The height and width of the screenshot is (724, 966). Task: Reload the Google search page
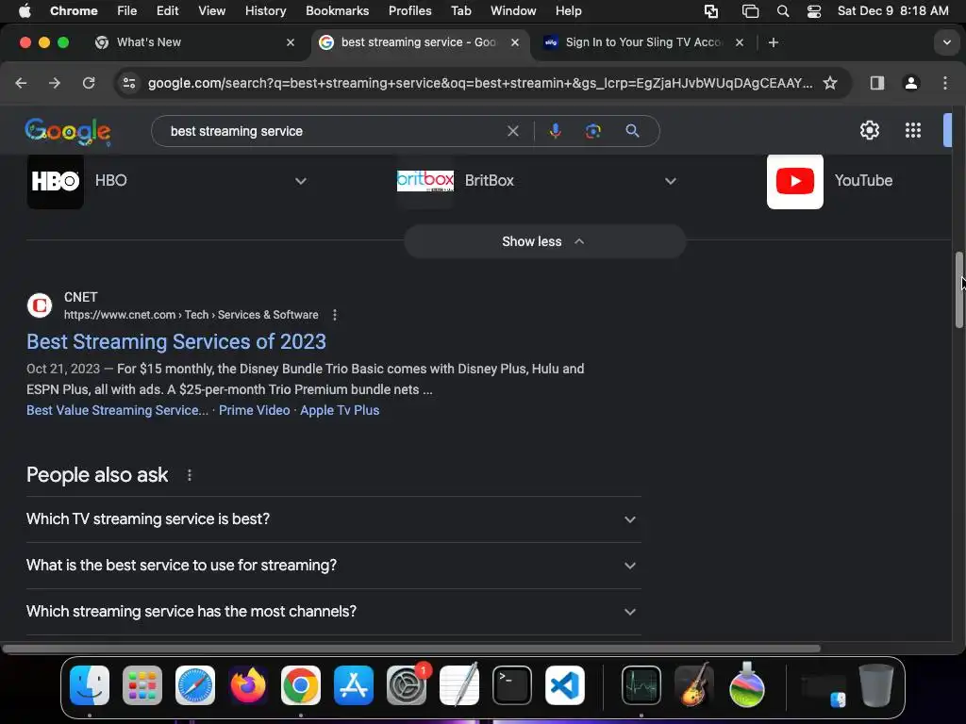(89, 83)
